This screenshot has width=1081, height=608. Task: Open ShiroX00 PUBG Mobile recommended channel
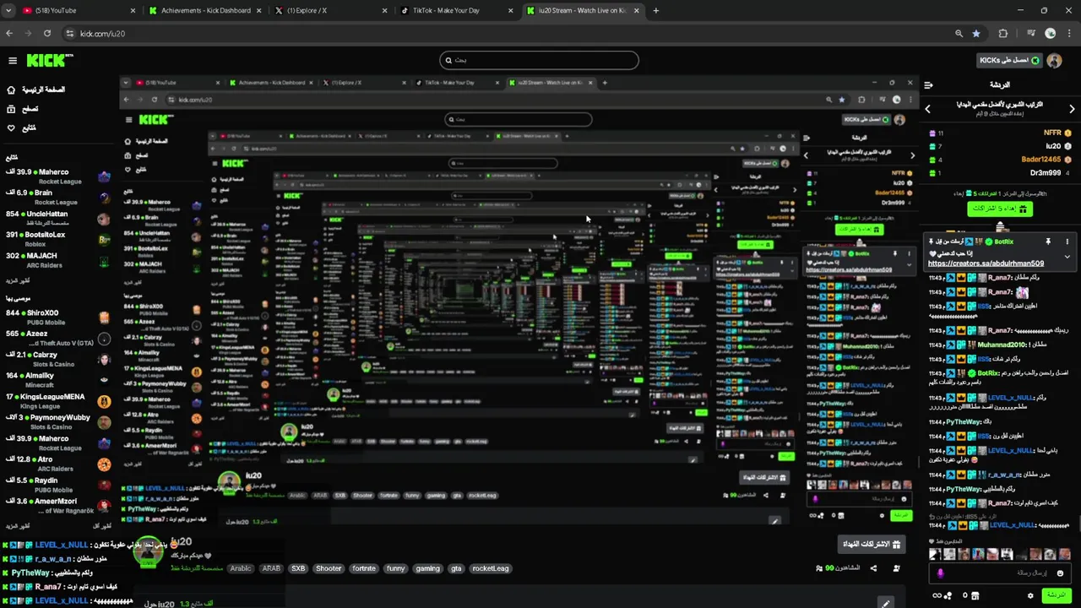pos(57,318)
